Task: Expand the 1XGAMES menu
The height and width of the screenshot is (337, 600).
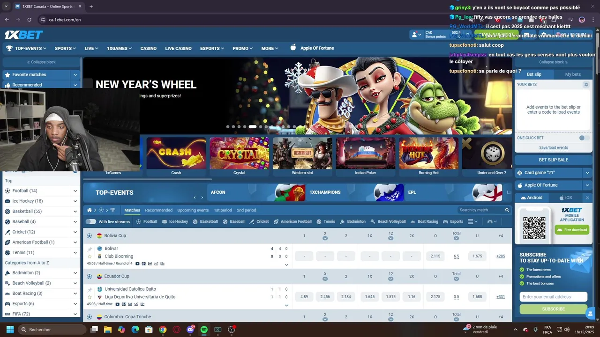Action: tap(119, 48)
